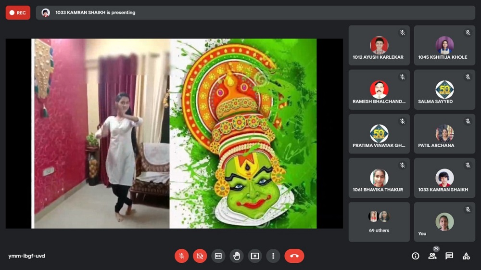Screen dimensions: 481x270
Task: Click the presented Kathakali dance slide
Action: tap(174, 133)
